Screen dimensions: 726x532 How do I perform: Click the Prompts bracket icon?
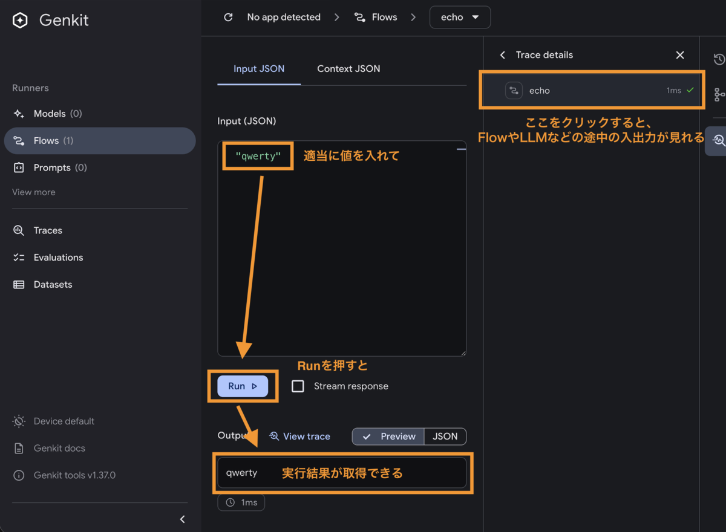tap(19, 167)
